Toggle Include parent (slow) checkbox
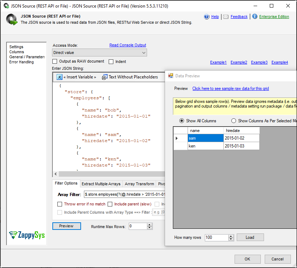Screen dimensions: 297x268 tap(110, 204)
